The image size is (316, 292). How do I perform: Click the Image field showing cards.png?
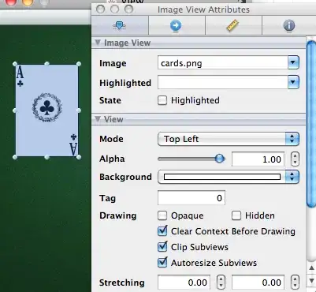[x=223, y=63]
